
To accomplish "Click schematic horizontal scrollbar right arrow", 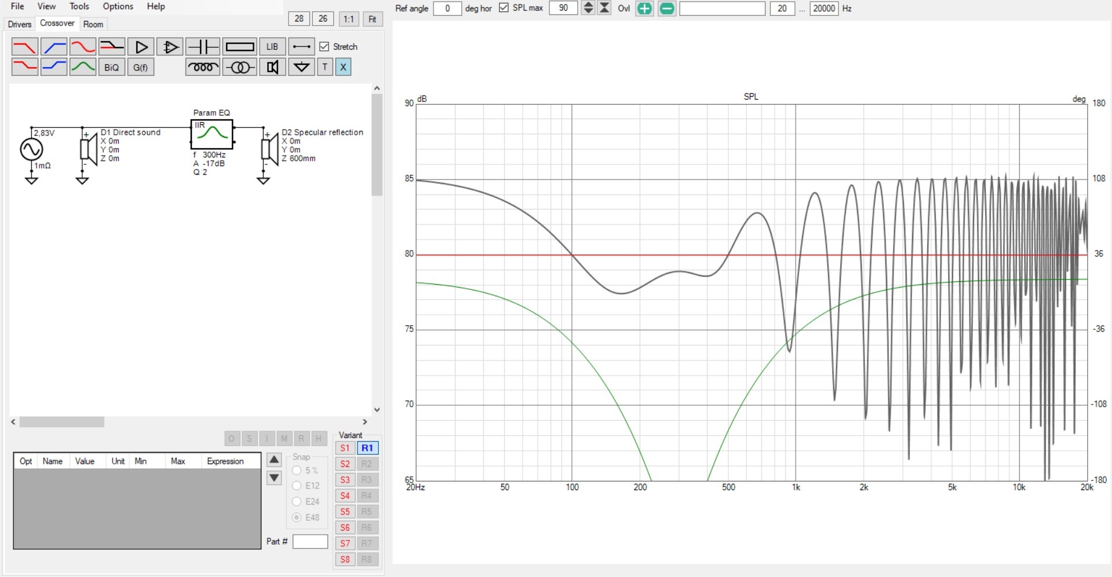I will coord(364,422).
